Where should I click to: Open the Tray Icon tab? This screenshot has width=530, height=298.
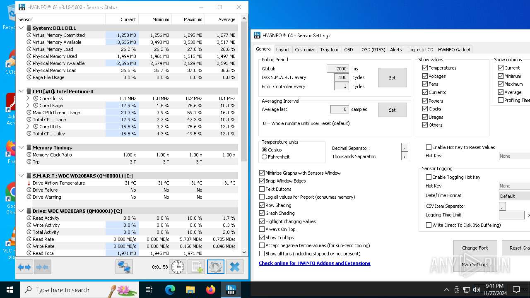point(330,50)
